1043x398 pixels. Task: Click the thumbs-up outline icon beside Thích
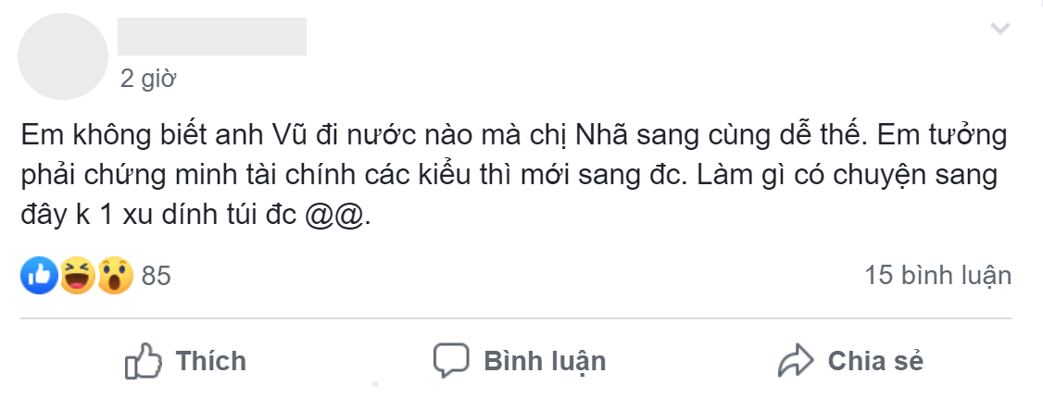click(x=144, y=362)
